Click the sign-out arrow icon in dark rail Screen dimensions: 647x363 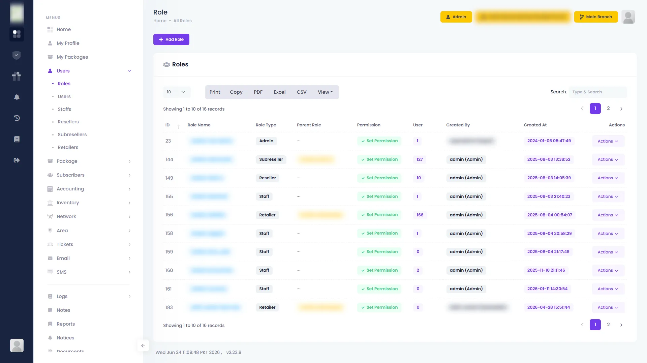17,160
